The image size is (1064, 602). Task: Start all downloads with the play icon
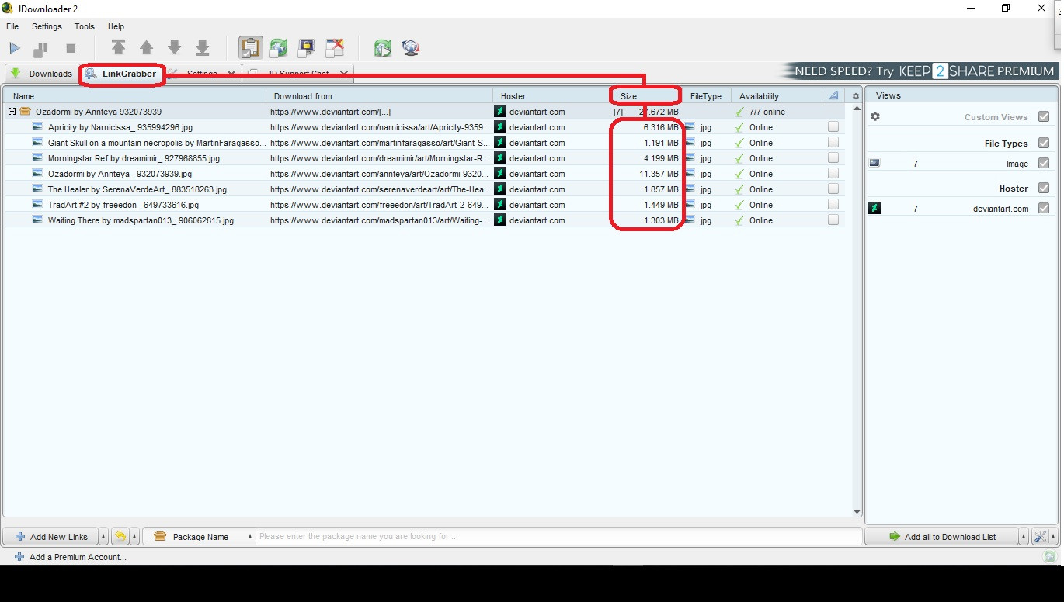(x=15, y=48)
